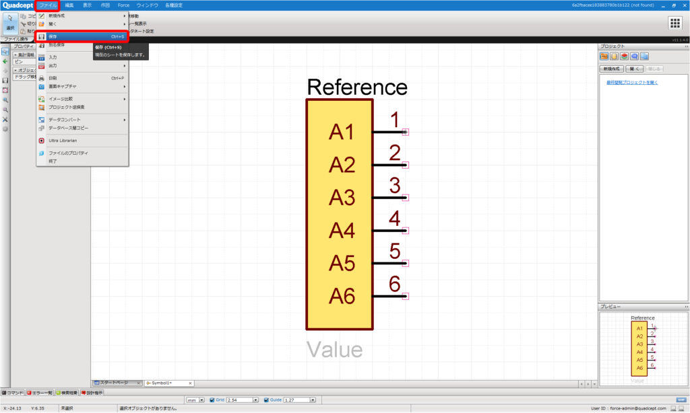Click the sidebar zoom-out magnifier icon
This screenshot has height=413, width=690.
[5, 110]
